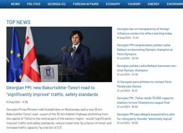This screenshot has width=183, height=133.
Task: Click the Top News heading
Action: pos(18,22)
